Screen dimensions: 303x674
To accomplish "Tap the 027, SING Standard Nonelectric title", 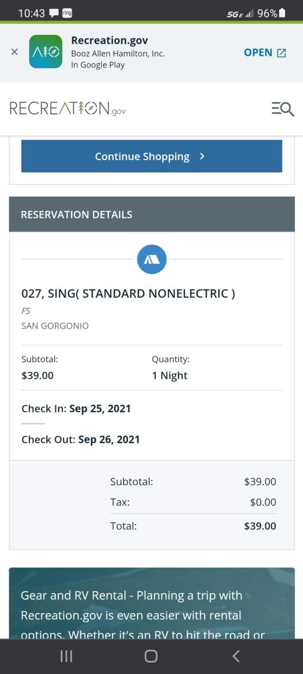I will (x=128, y=294).
